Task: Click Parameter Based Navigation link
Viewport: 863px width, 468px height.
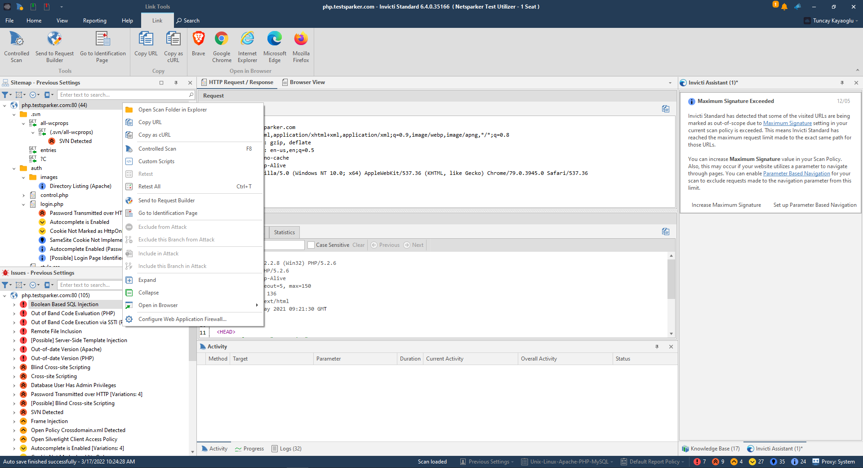Action: pyautogui.click(x=796, y=174)
